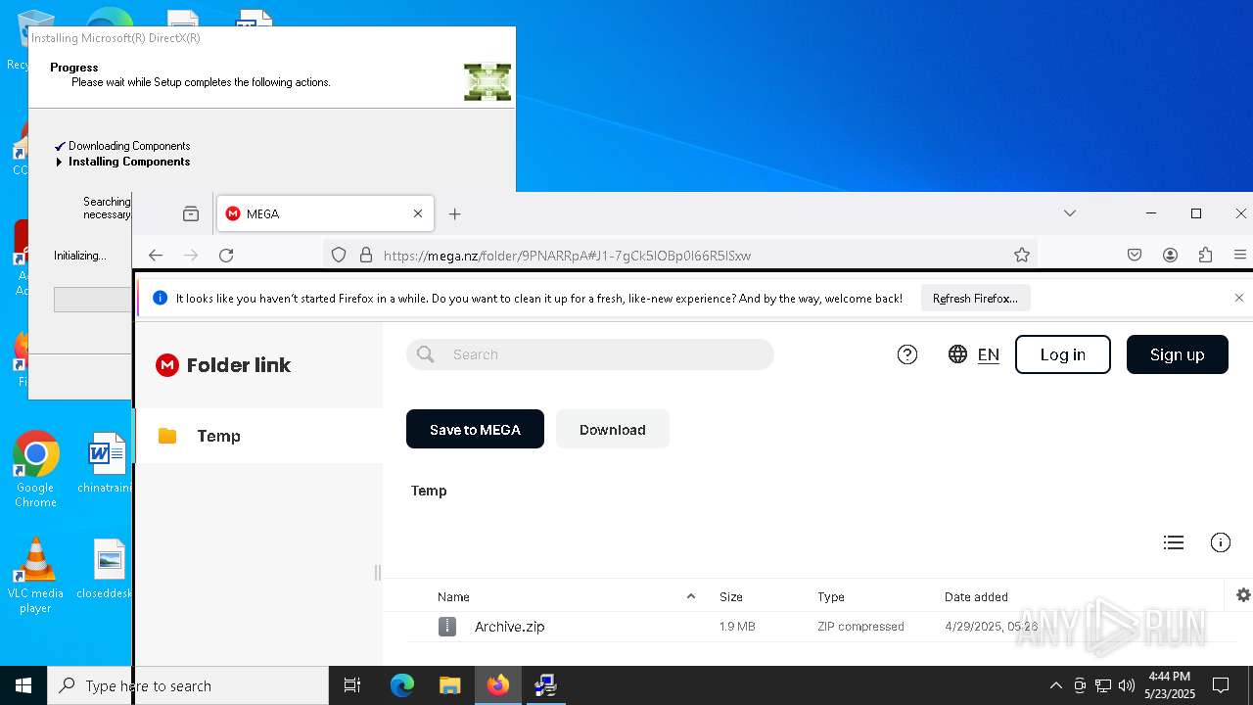The width and height of the screenshot is (1253, 705).
Task: Click the DirectX setup taskbar icon
Action: [545, 685]
